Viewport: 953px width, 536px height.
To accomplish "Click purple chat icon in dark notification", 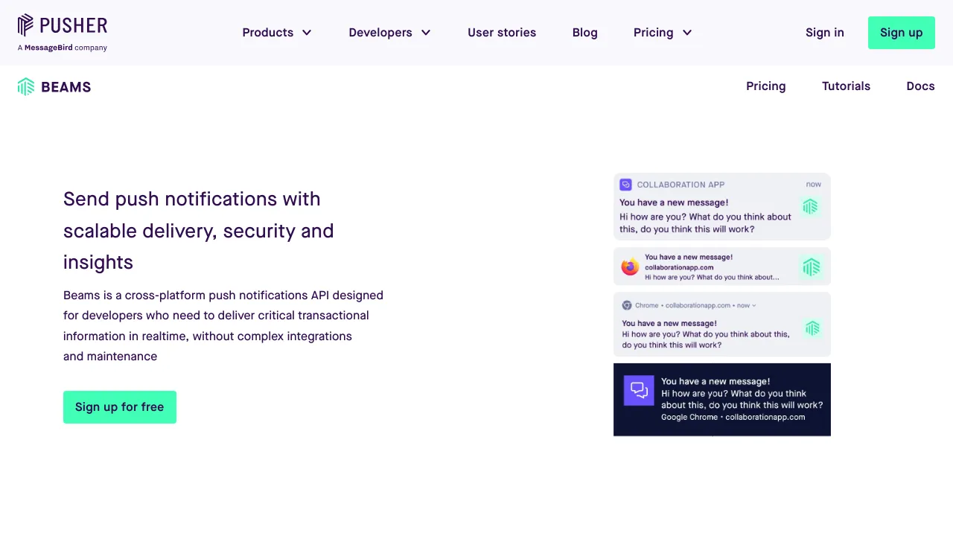I will pos(639,390).
